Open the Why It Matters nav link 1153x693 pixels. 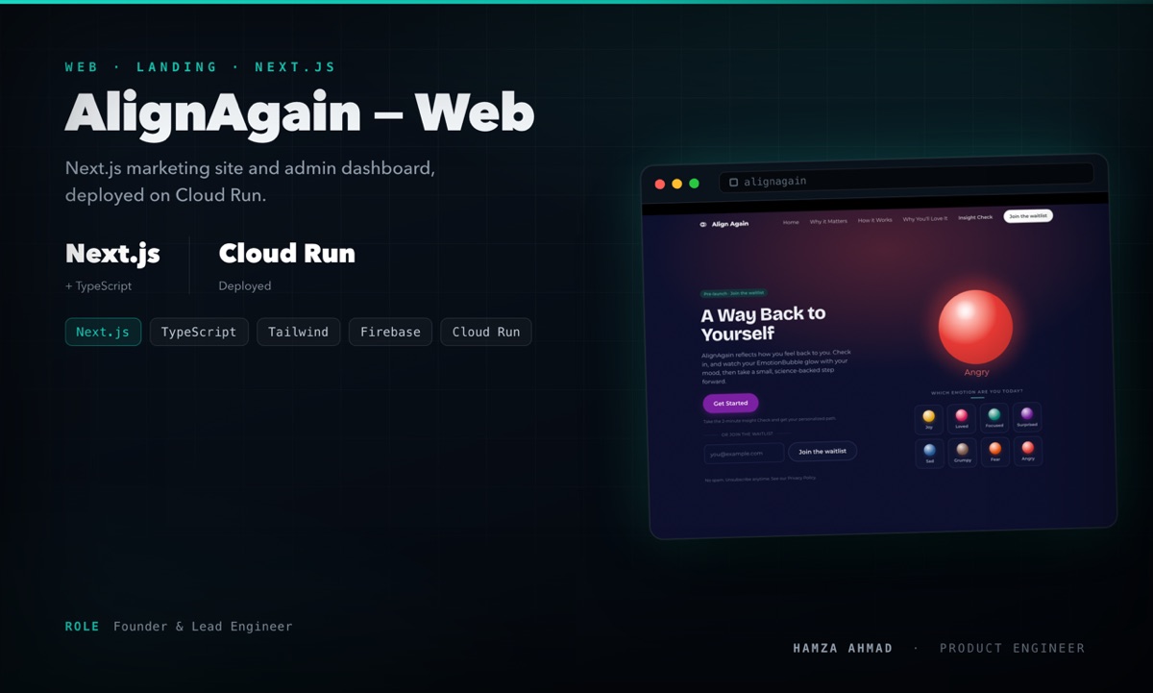point(828,221)
